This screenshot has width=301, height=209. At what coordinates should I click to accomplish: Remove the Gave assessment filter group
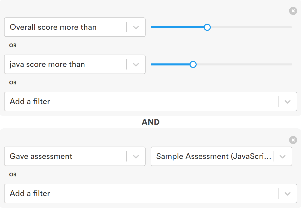(293, 140)
